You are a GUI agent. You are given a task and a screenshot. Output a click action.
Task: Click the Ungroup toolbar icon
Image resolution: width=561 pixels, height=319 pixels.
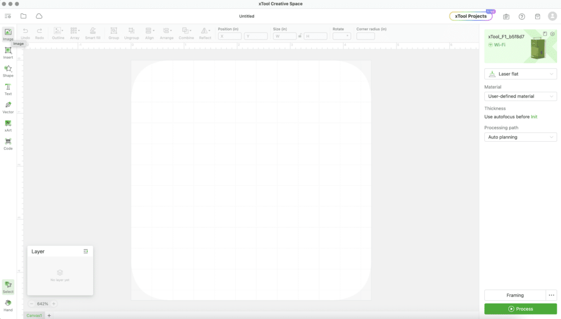131,33
